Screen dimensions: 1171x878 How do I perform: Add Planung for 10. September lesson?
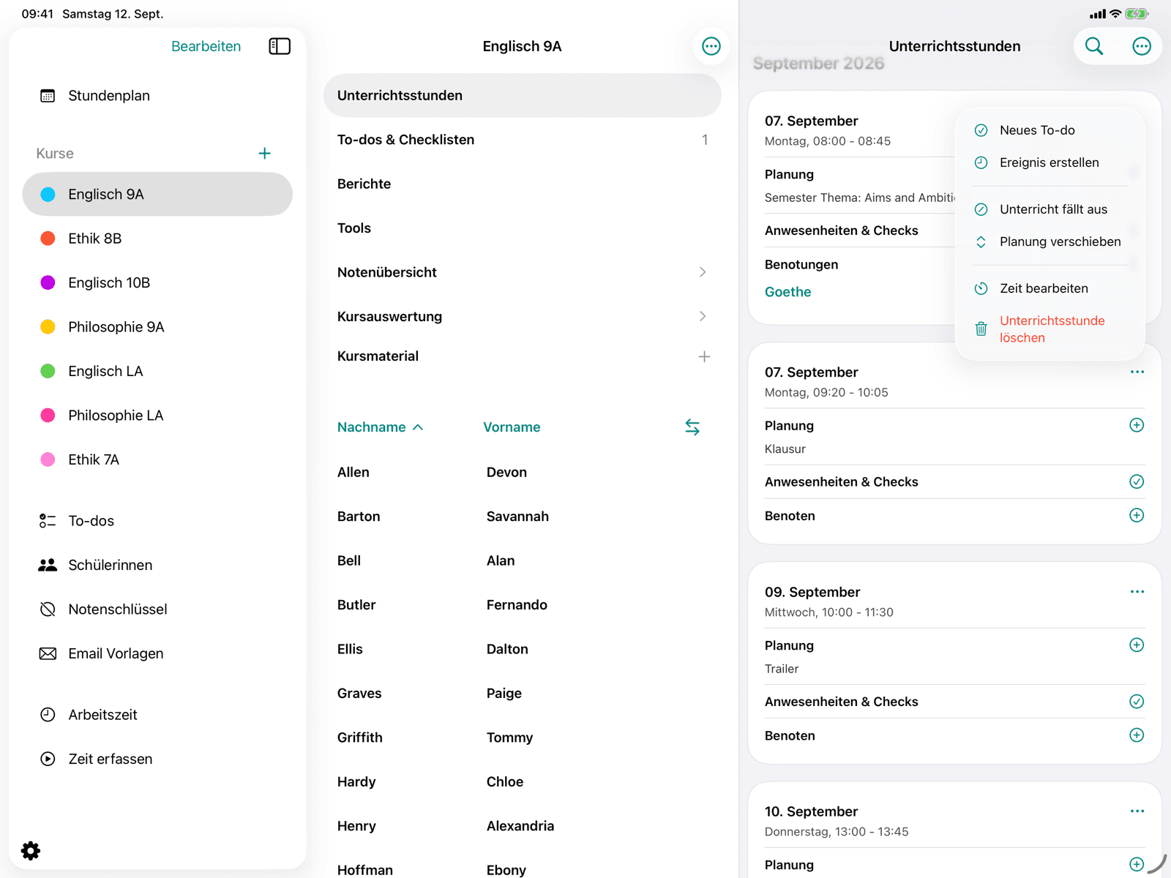point(1137,864)
